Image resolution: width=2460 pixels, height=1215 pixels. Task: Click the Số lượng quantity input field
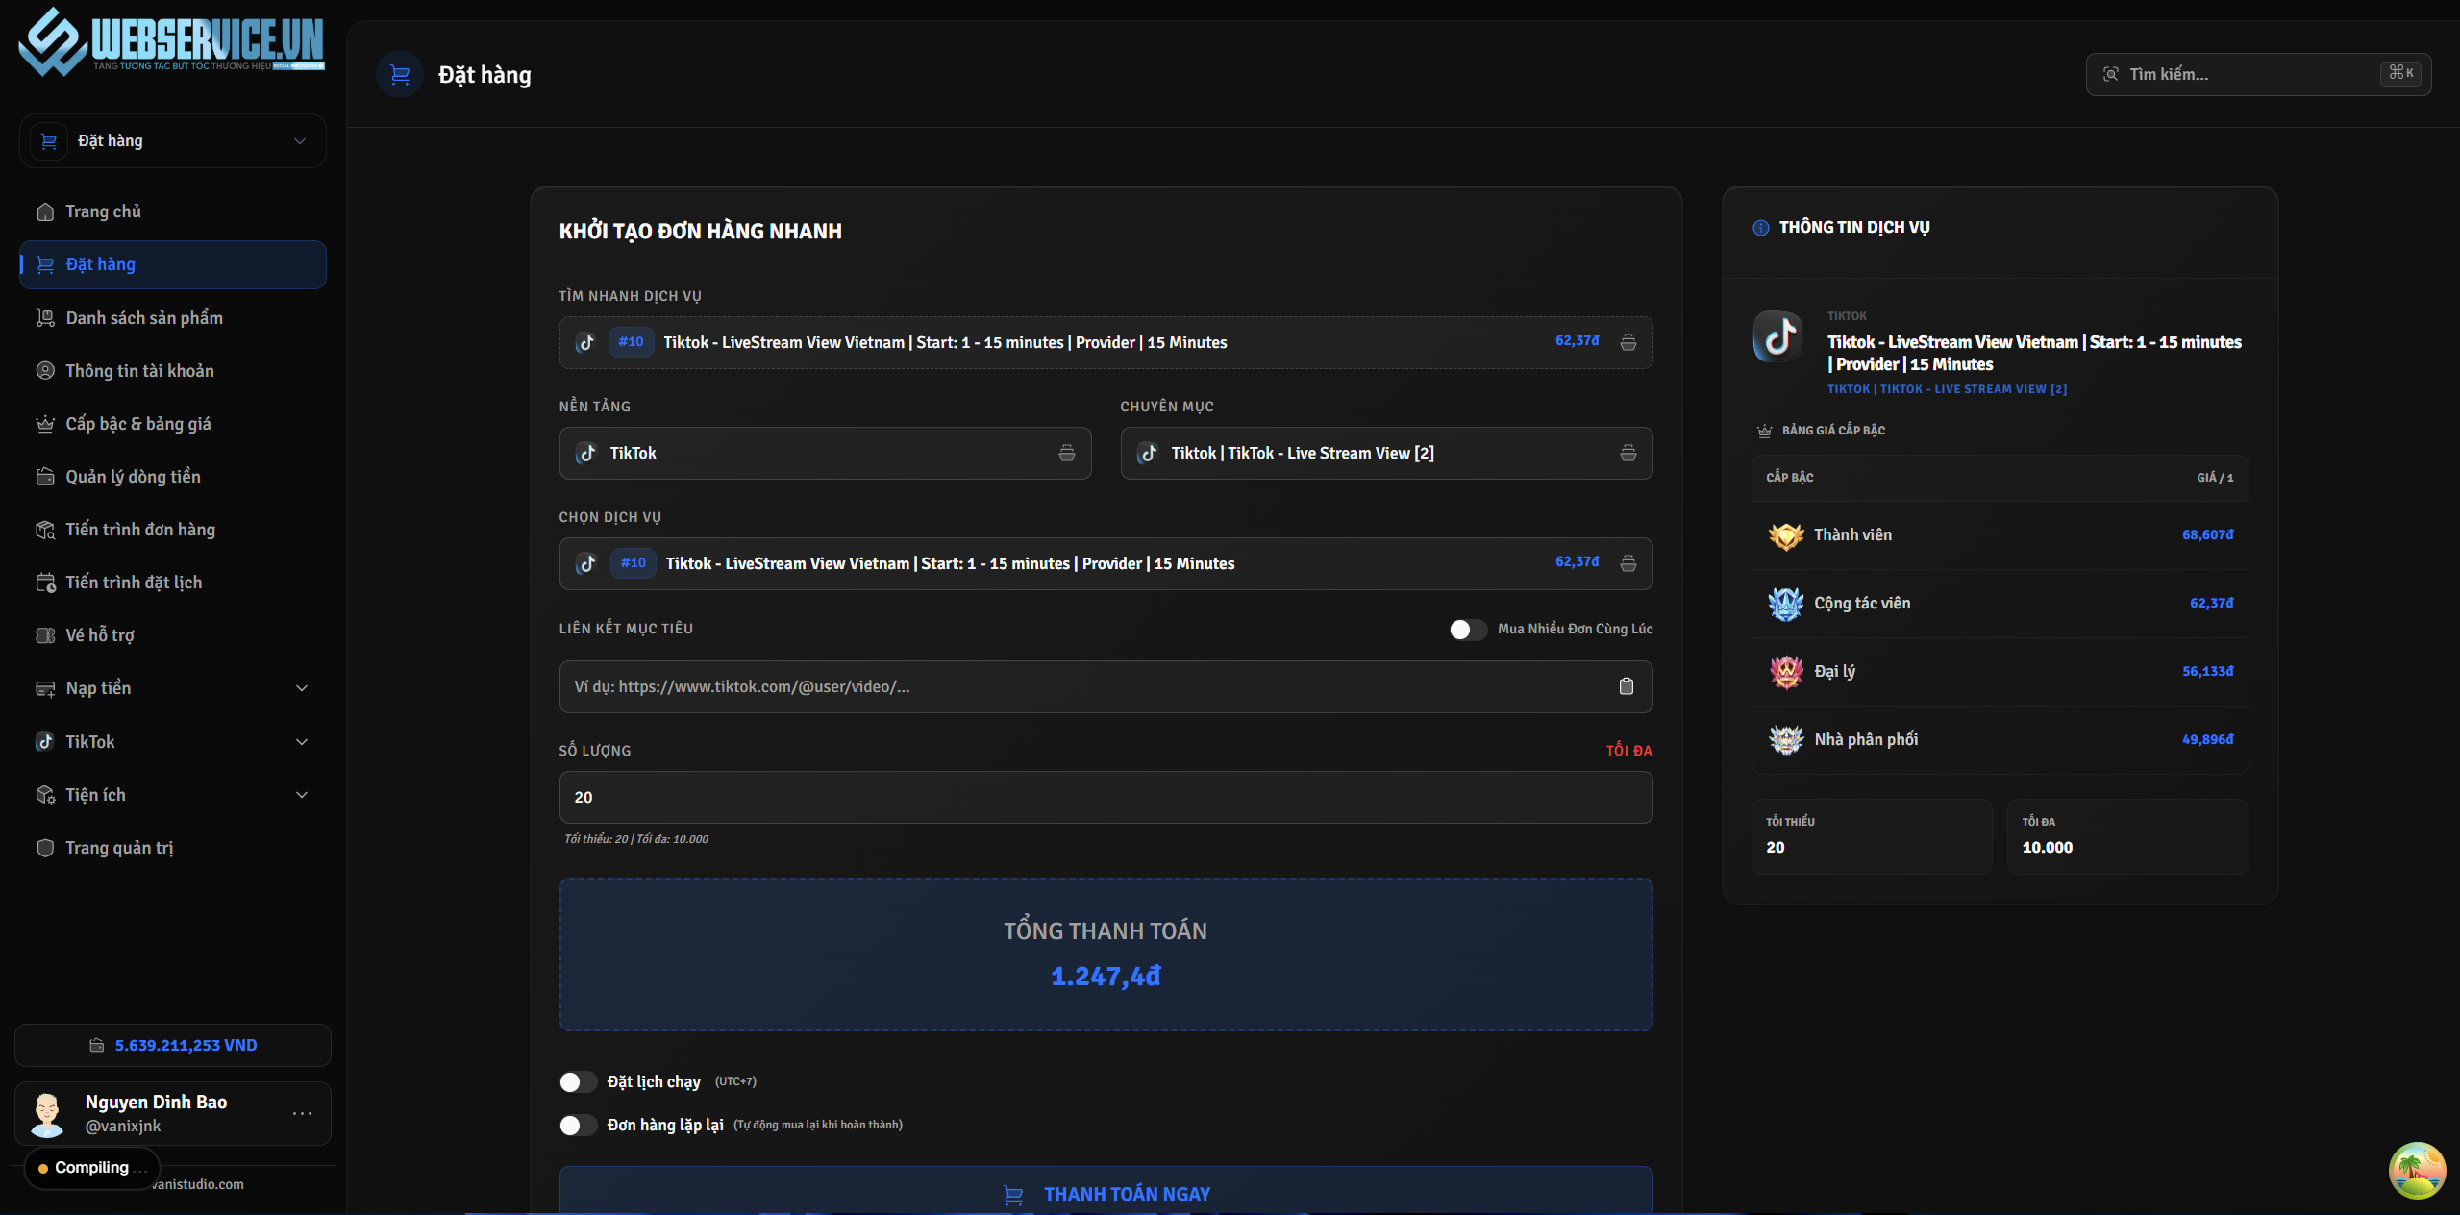coord(1106,798)
